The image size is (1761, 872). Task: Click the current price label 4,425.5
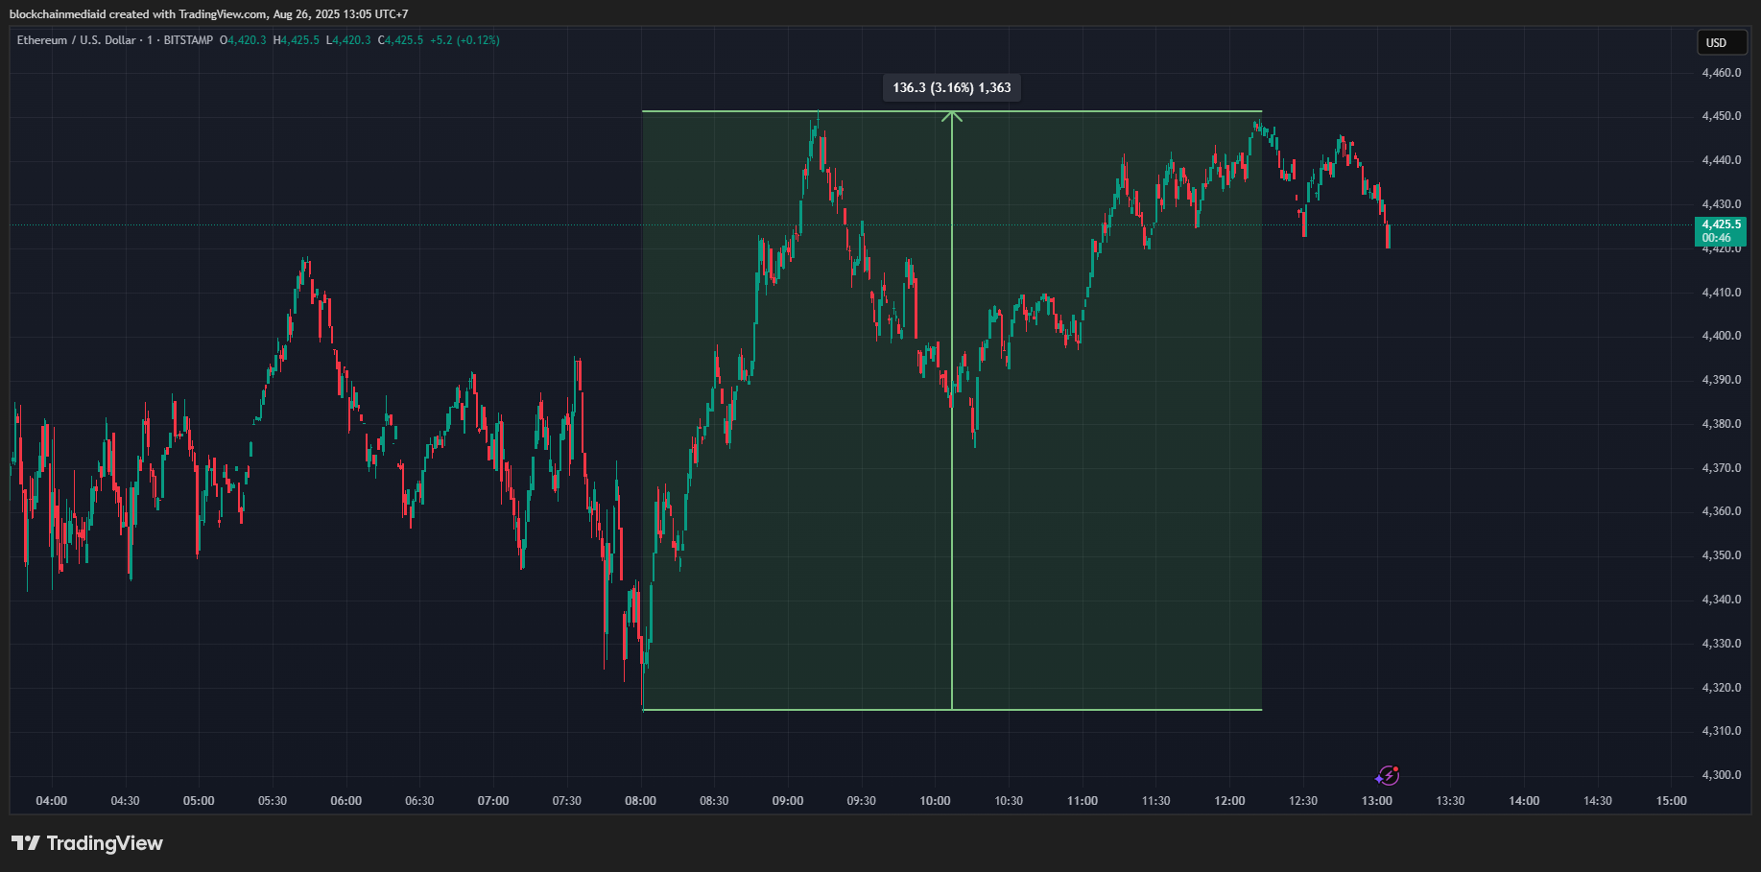tap(1721, 225)
